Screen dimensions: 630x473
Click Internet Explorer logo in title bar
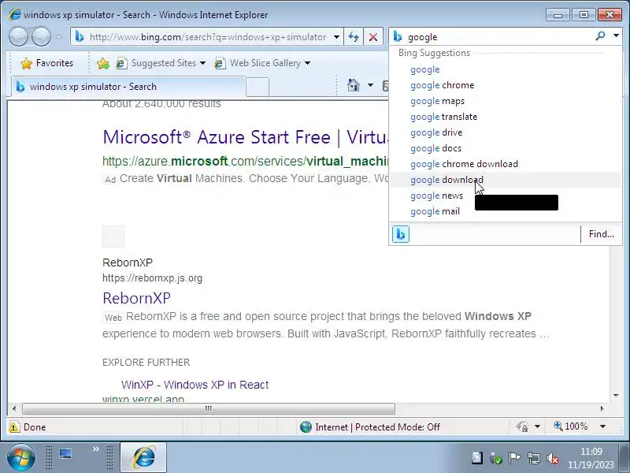pos(14,15)
